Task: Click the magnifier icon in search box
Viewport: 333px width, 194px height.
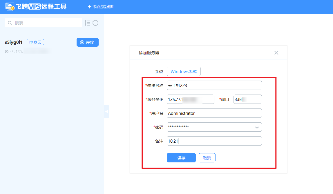Action: (10, 23)
